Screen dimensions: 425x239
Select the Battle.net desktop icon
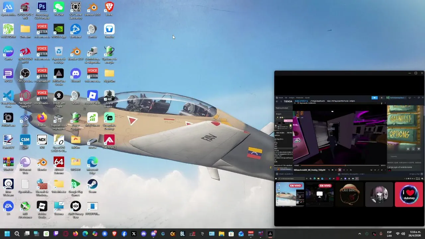75,31
